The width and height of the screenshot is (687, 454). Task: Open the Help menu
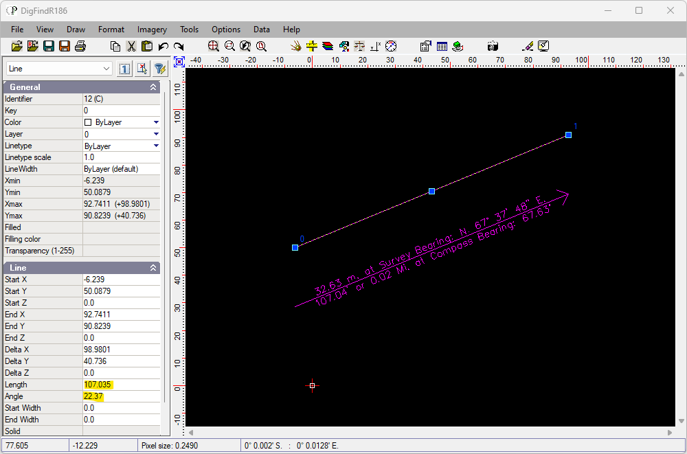pyautogui.click(x=291, y=30)
